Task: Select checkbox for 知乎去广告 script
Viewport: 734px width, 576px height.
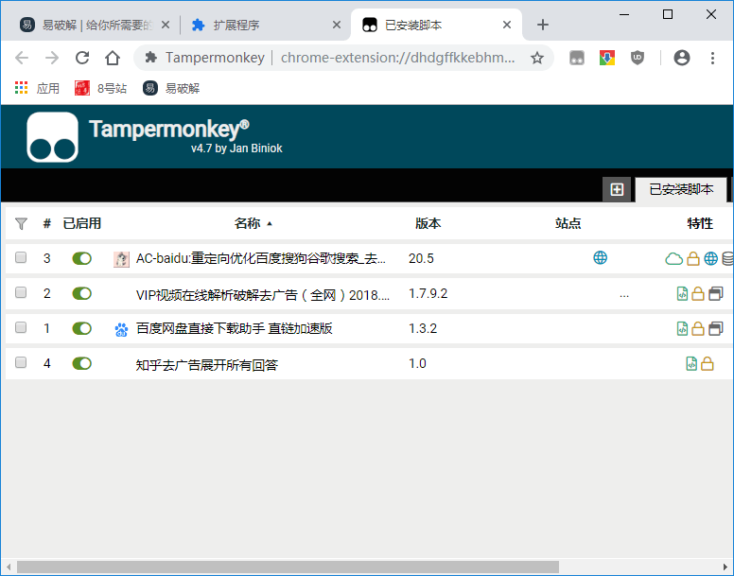Action: (x=21, y=362)
